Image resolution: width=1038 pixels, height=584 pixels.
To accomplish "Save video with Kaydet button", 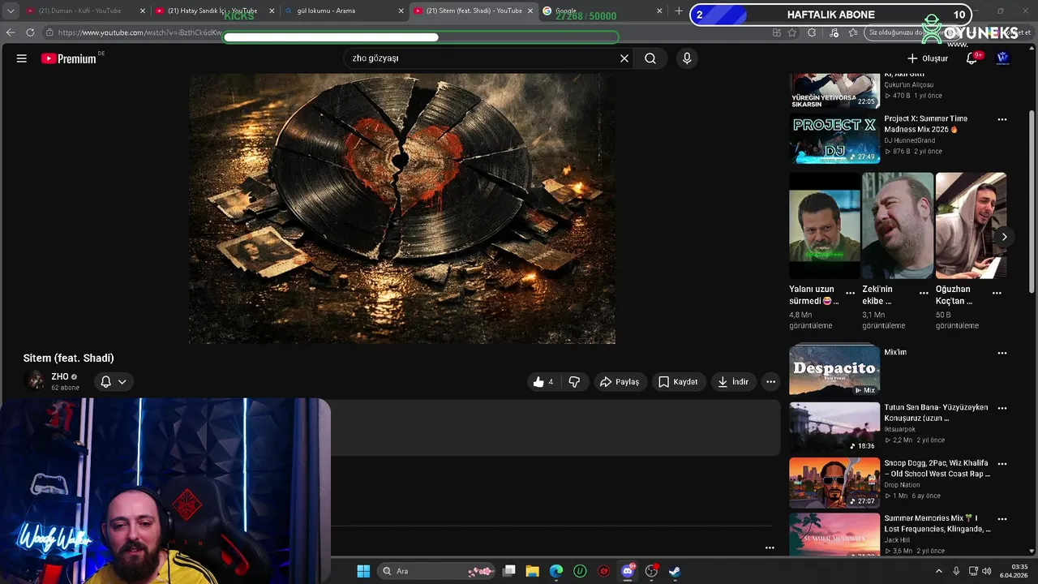I will pos(678,381).
